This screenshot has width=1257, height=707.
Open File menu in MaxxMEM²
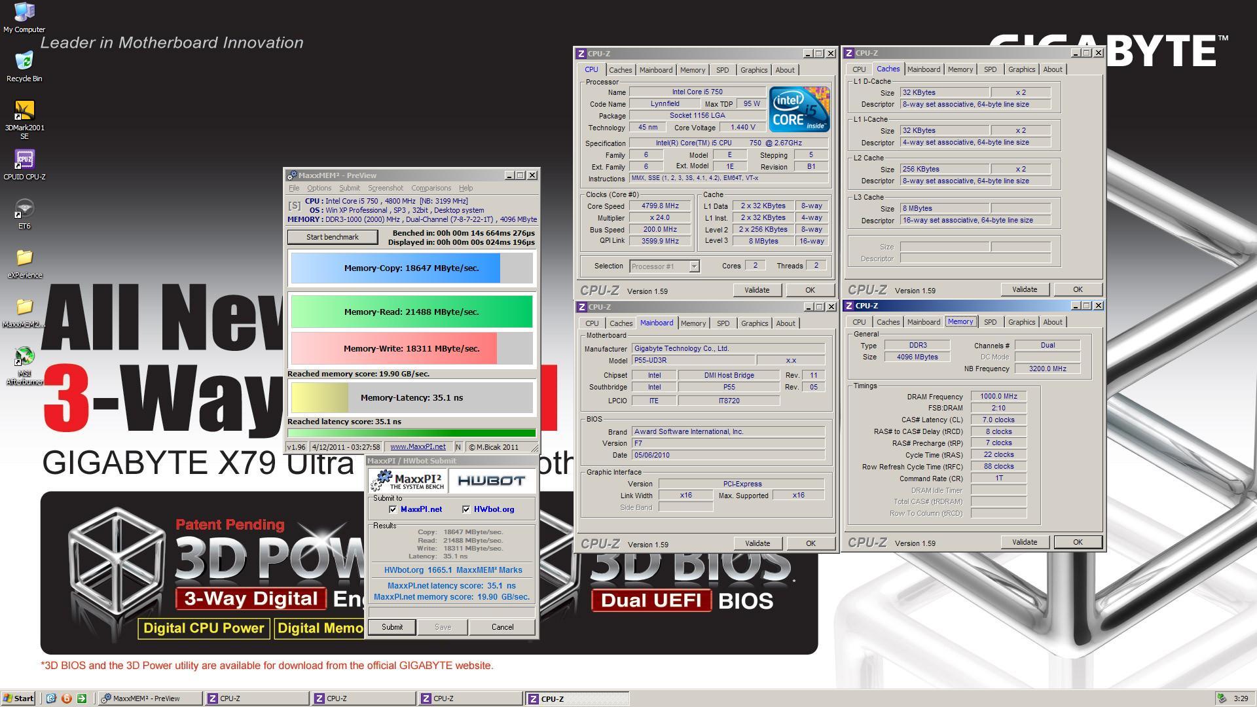294,188
